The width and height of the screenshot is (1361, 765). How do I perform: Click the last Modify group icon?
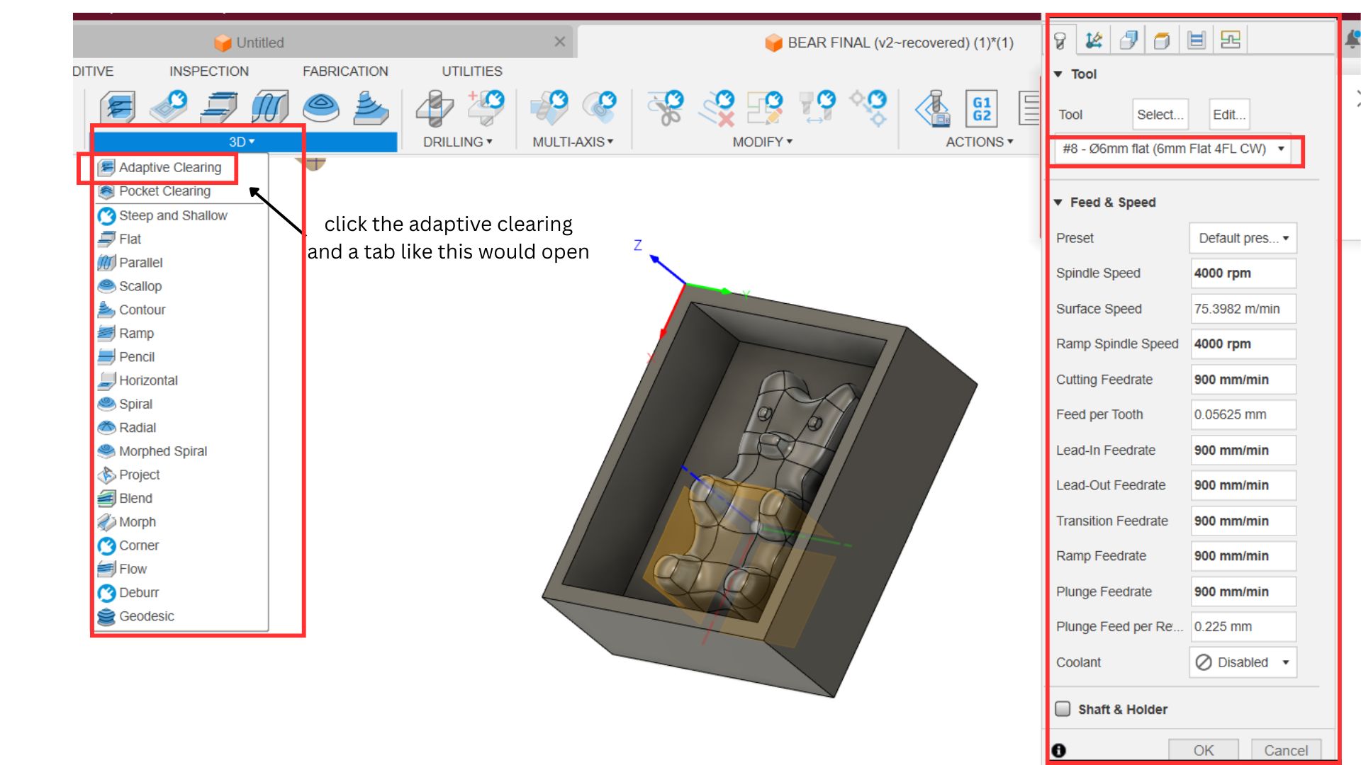coord(869,108)
